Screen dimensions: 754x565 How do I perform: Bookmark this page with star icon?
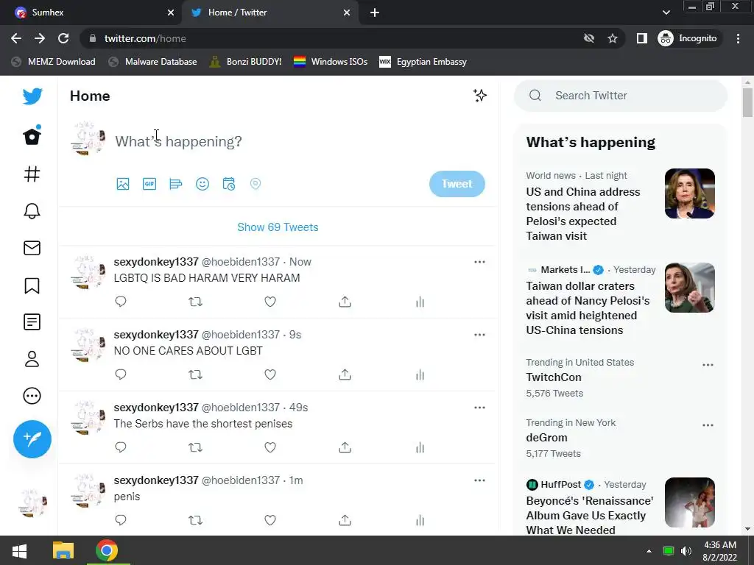(612, 38)
